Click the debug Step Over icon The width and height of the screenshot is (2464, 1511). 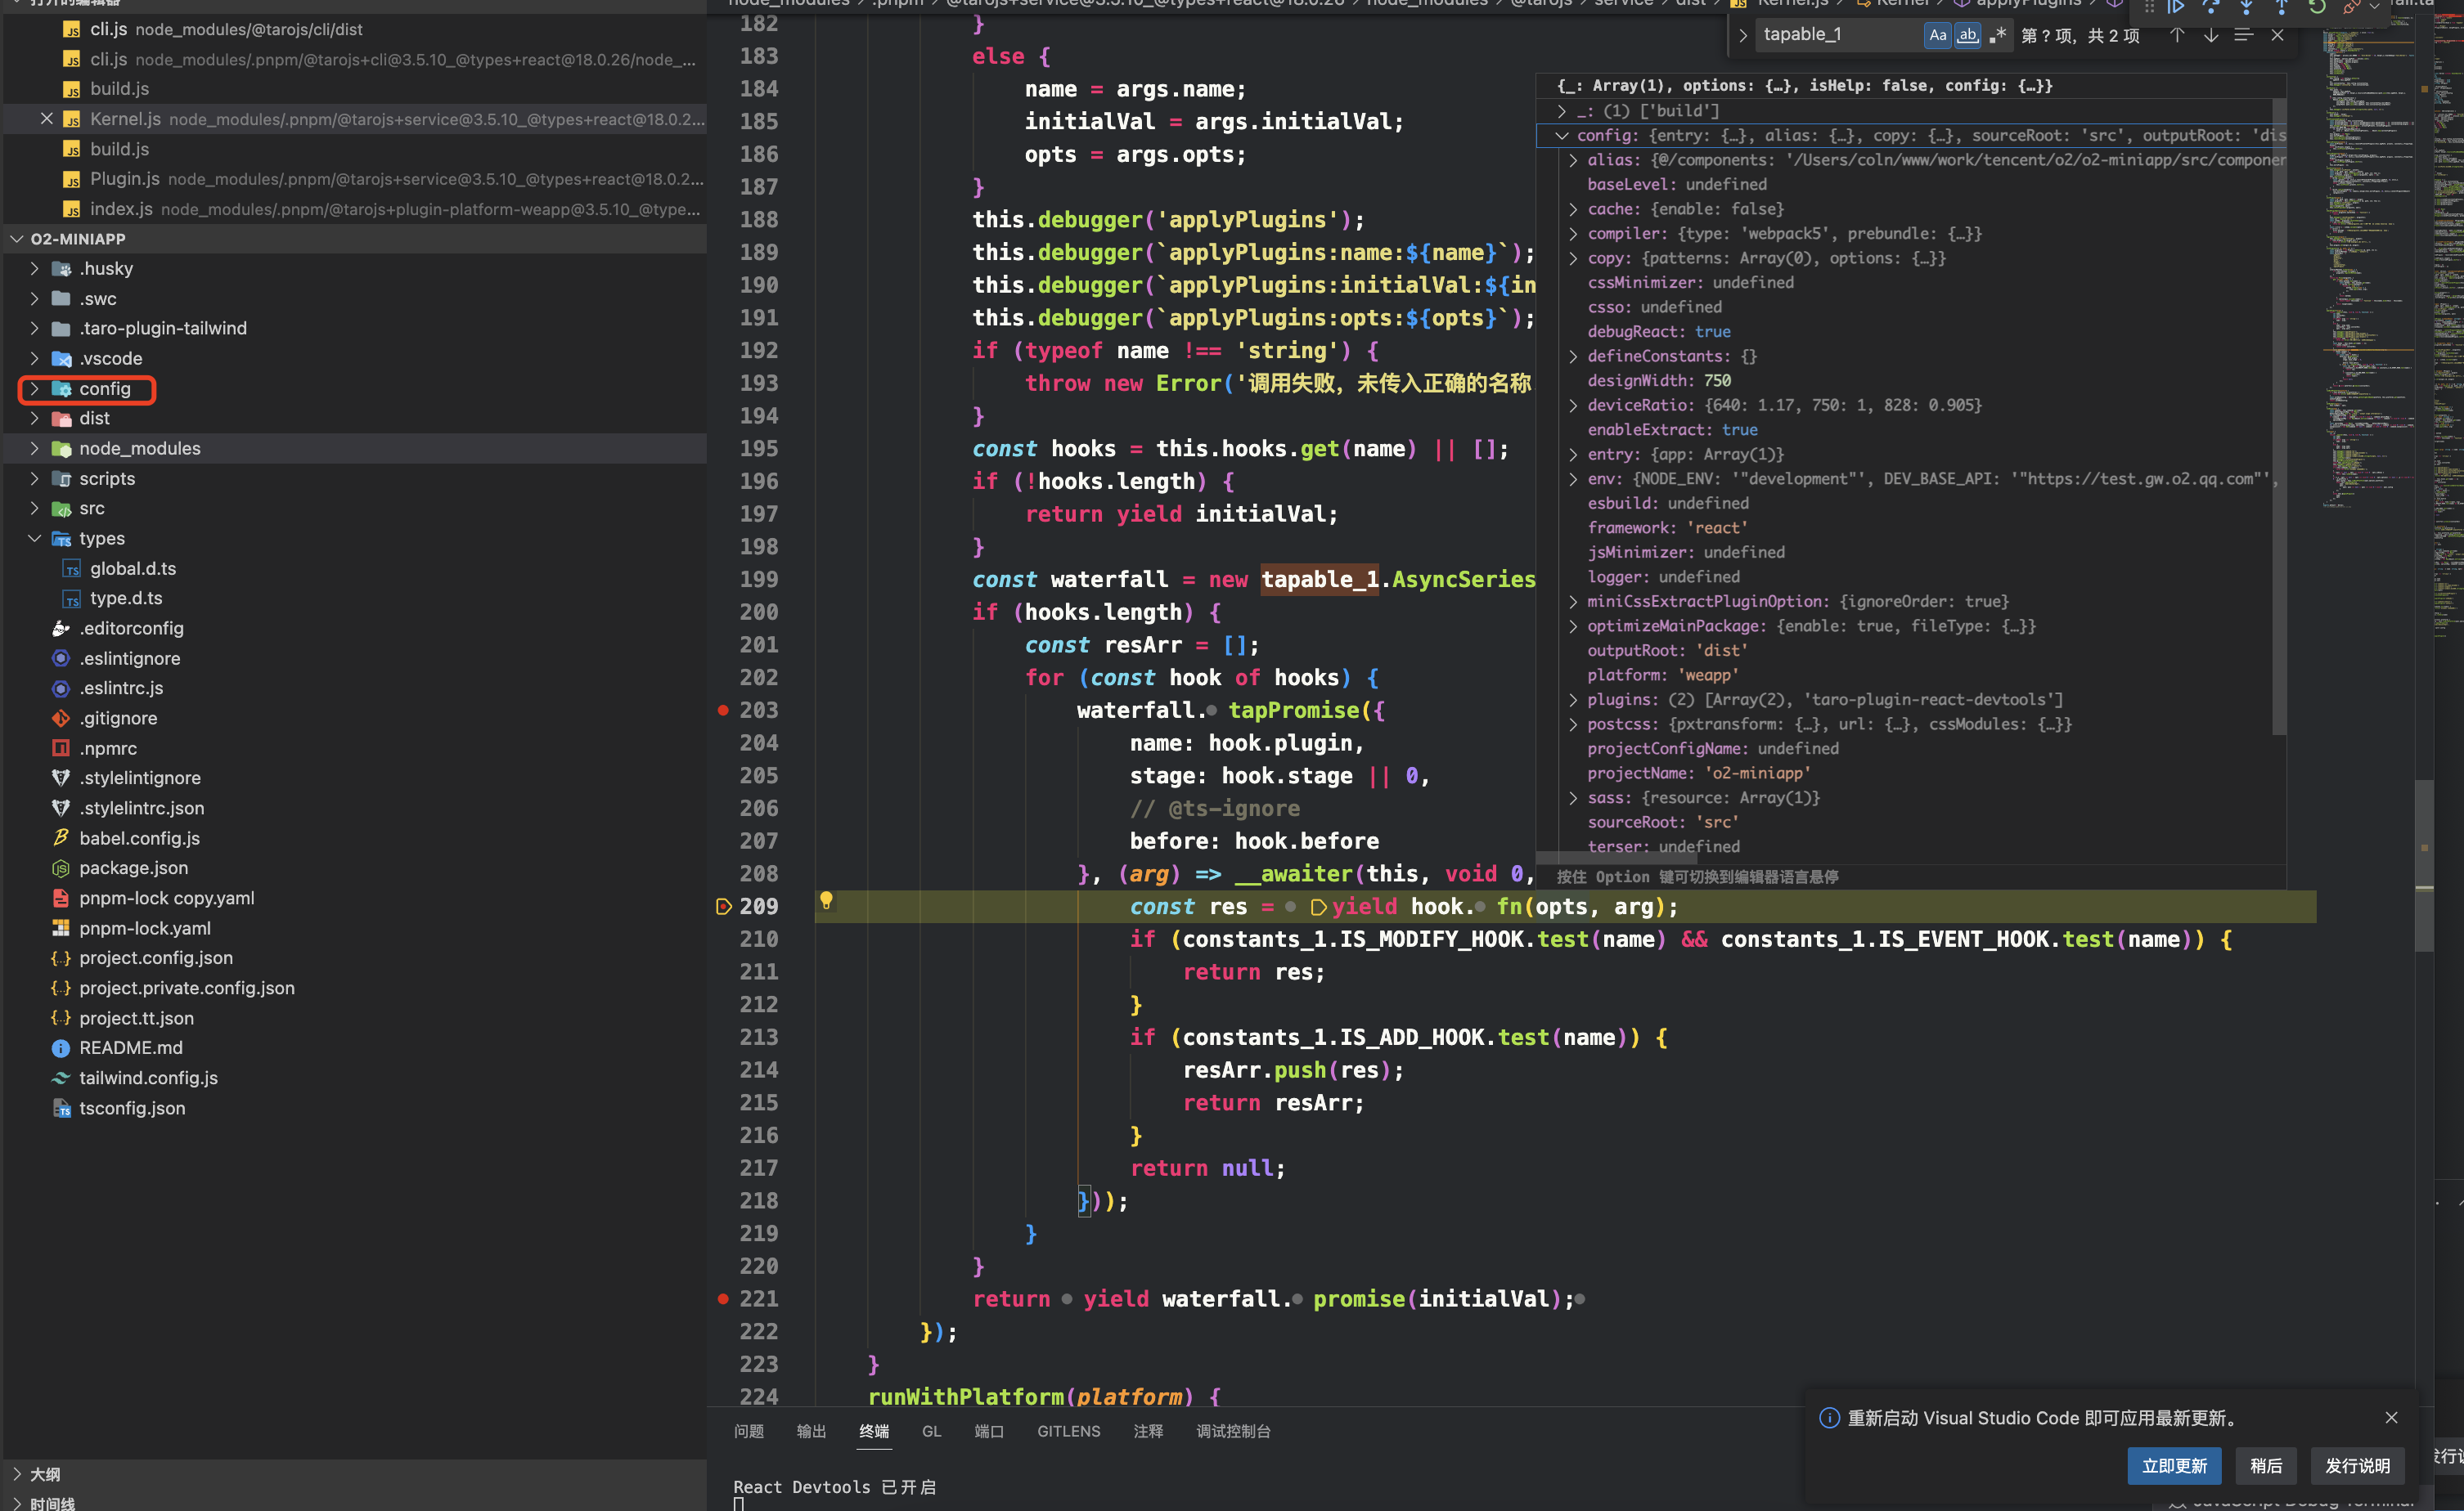(x=2211, y=6)
